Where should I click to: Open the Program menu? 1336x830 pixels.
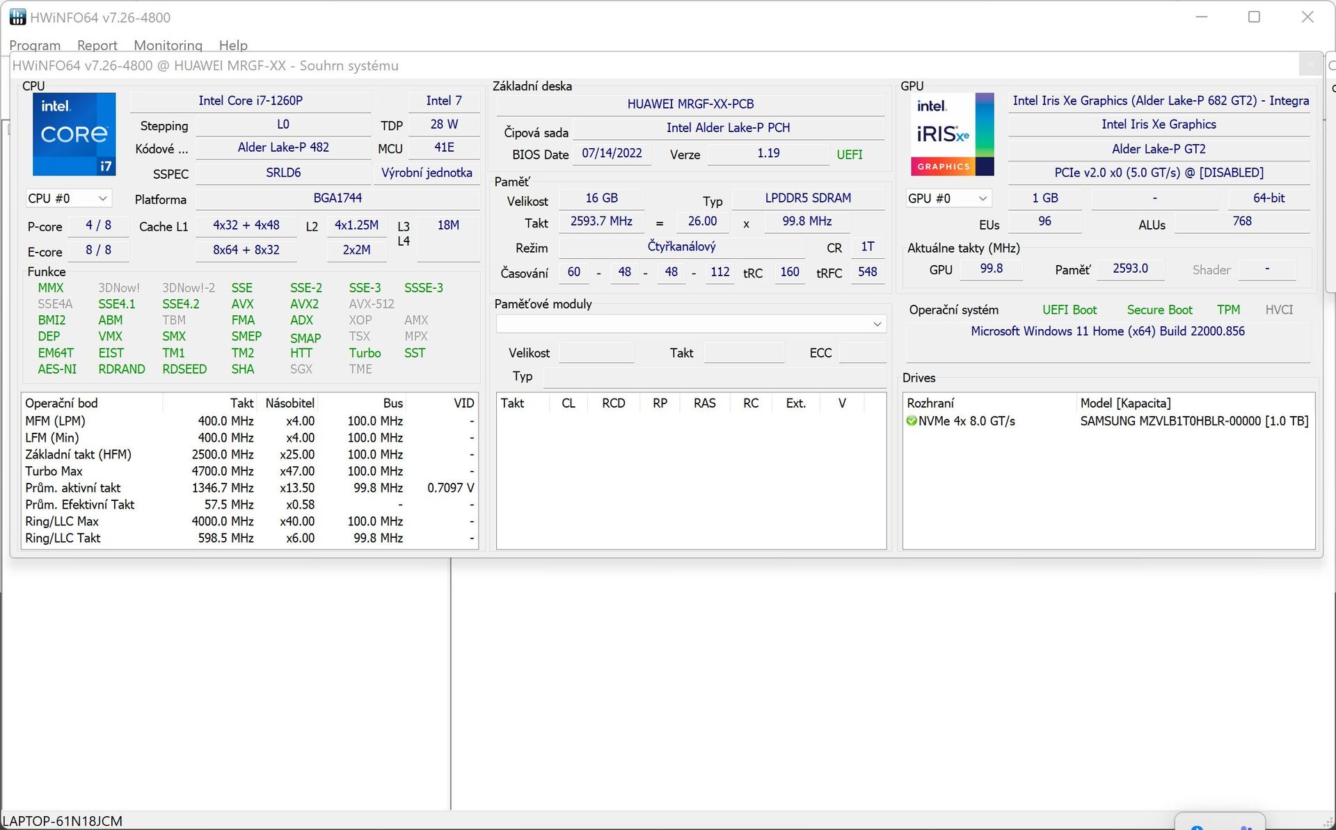35,45
